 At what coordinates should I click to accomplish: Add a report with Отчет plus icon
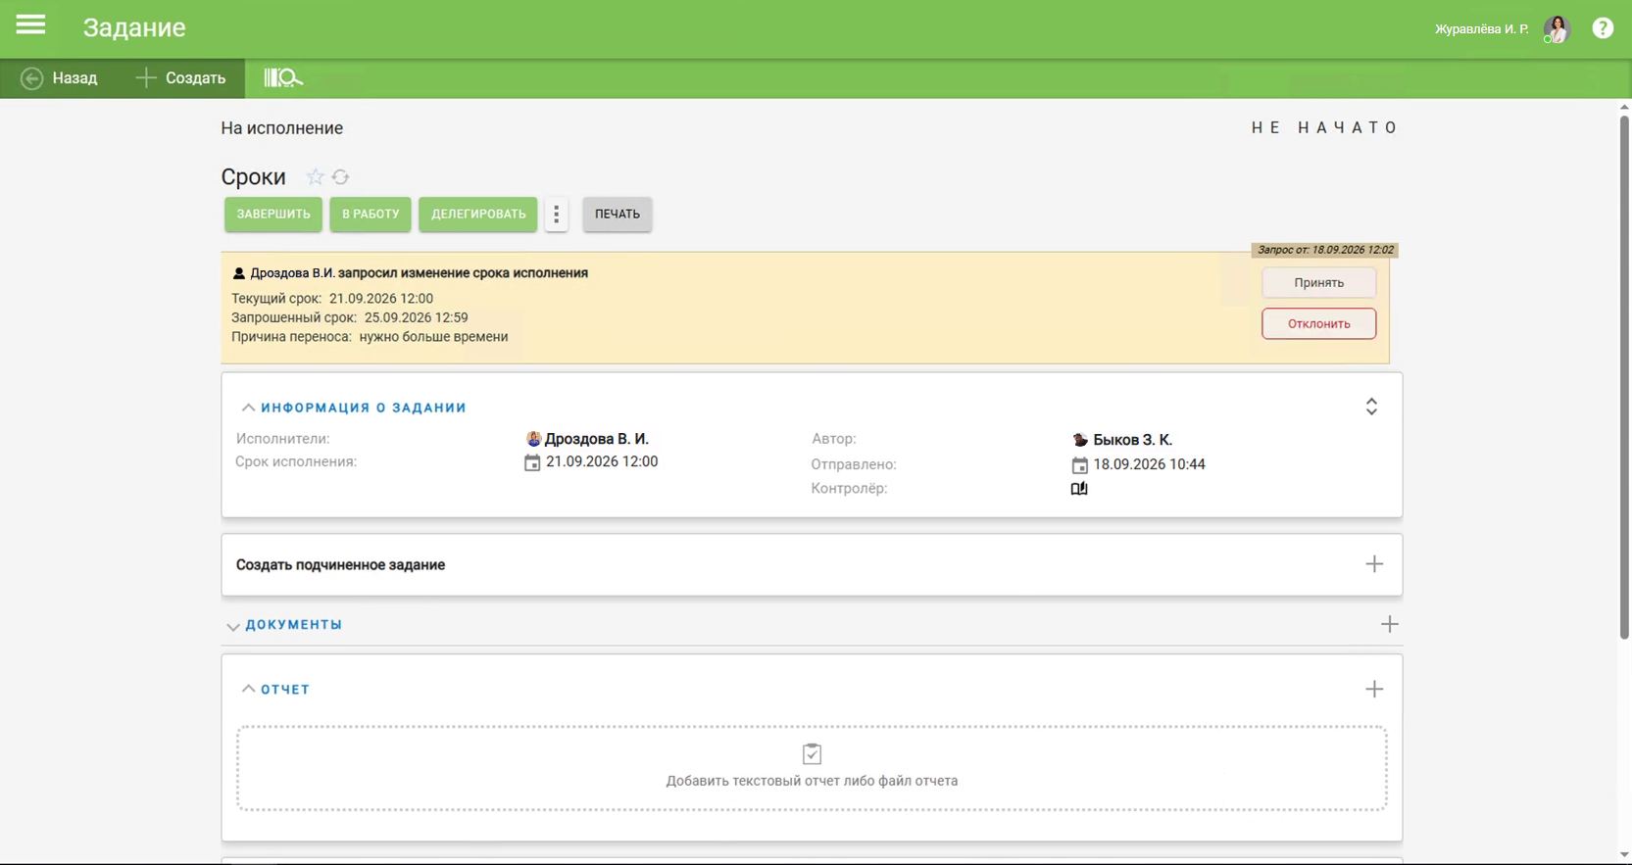click(1374, 690)
